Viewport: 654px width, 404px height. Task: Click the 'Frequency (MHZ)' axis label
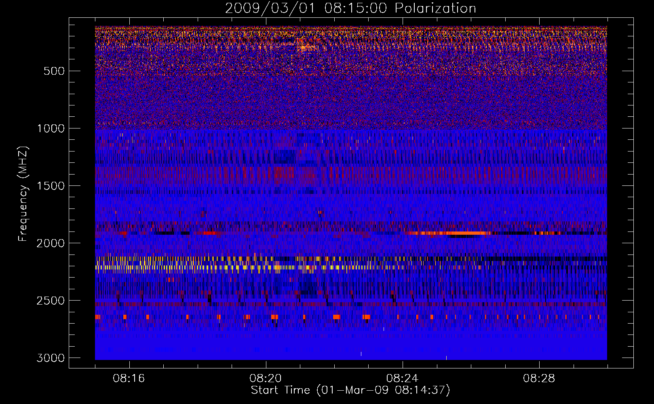click(23, 194)
